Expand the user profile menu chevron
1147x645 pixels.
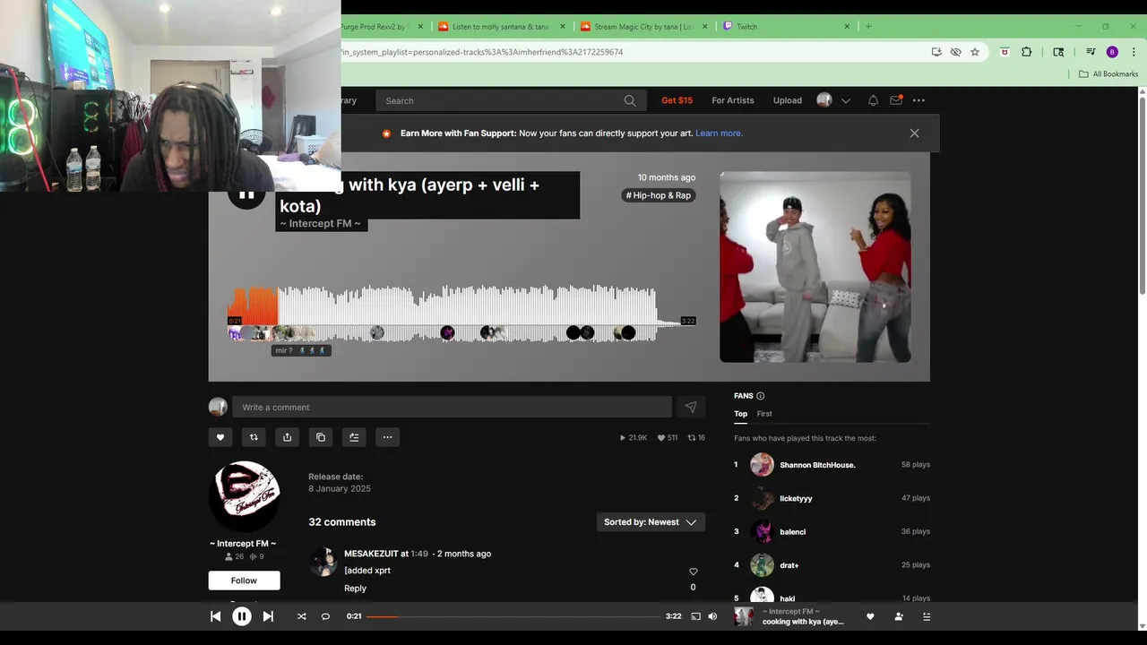click(845, 100)
